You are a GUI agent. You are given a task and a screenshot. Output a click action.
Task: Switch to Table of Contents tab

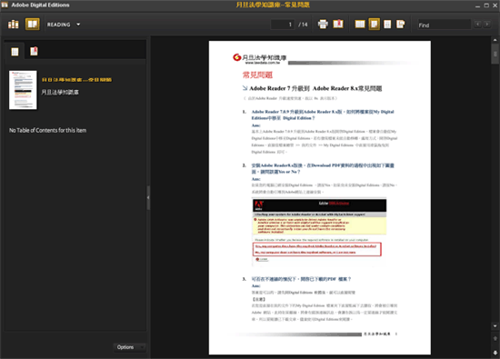click(15, 51)
